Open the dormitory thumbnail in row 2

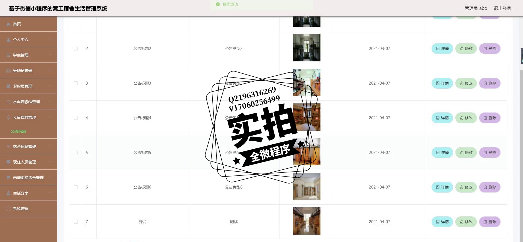point(307,48)
